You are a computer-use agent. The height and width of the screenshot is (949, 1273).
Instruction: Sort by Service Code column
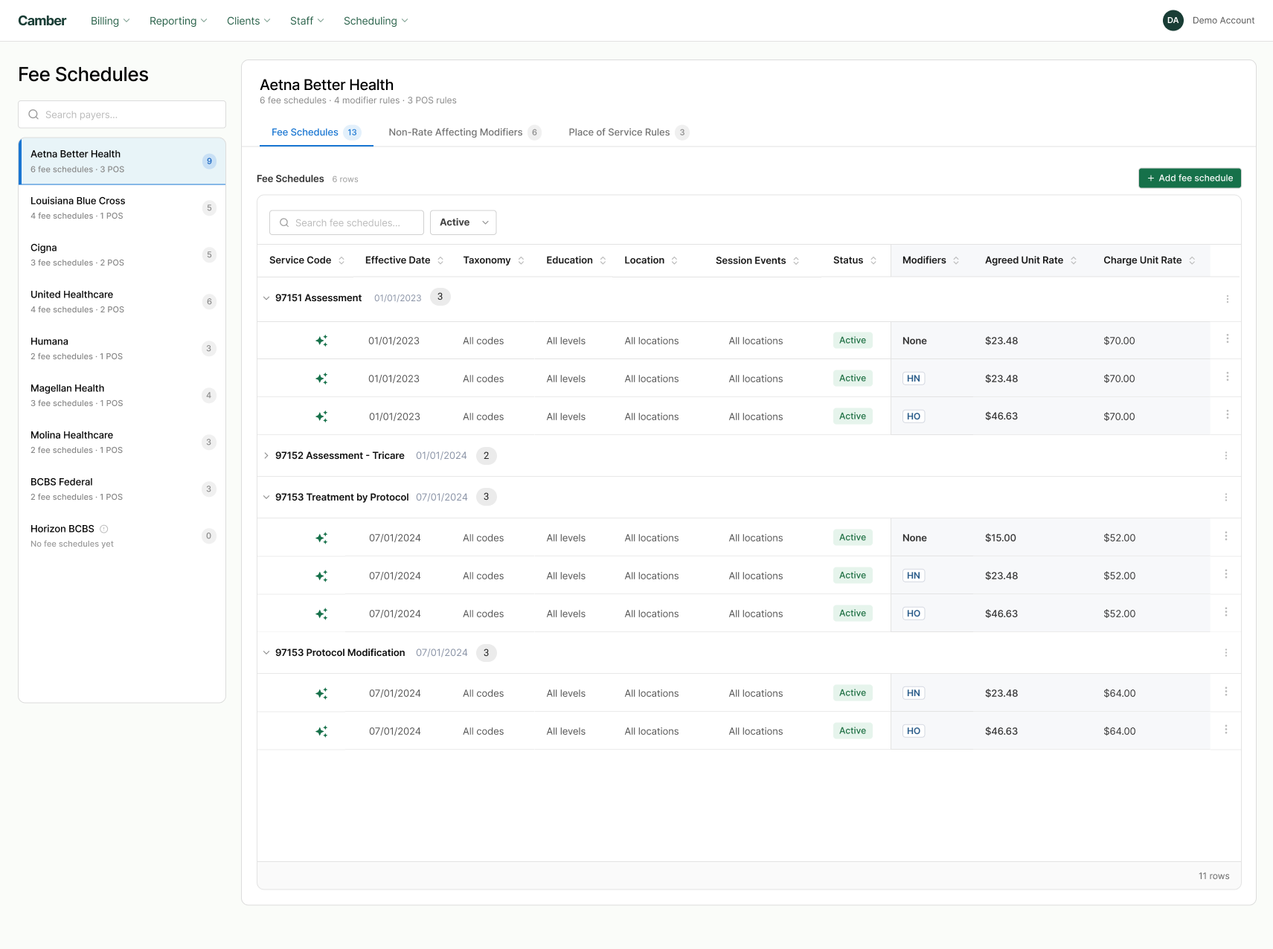click(x=342, y=260)
